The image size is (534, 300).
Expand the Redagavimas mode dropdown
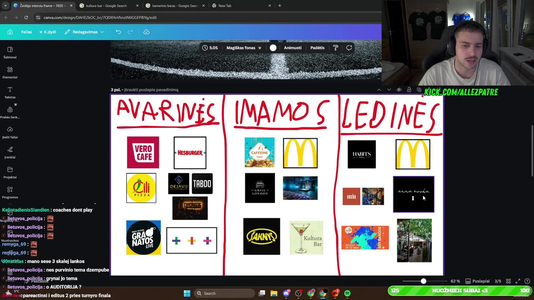(x=84, y=32)
